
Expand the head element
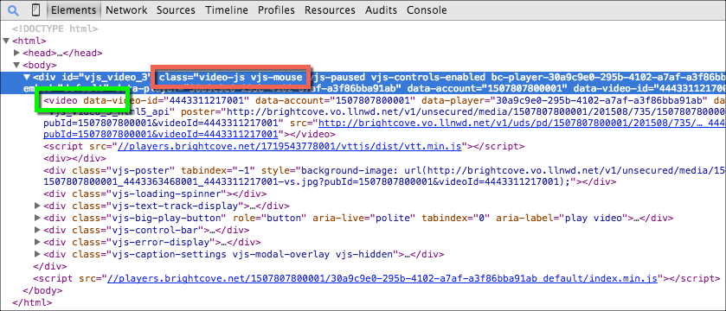[x=17, y=53]
